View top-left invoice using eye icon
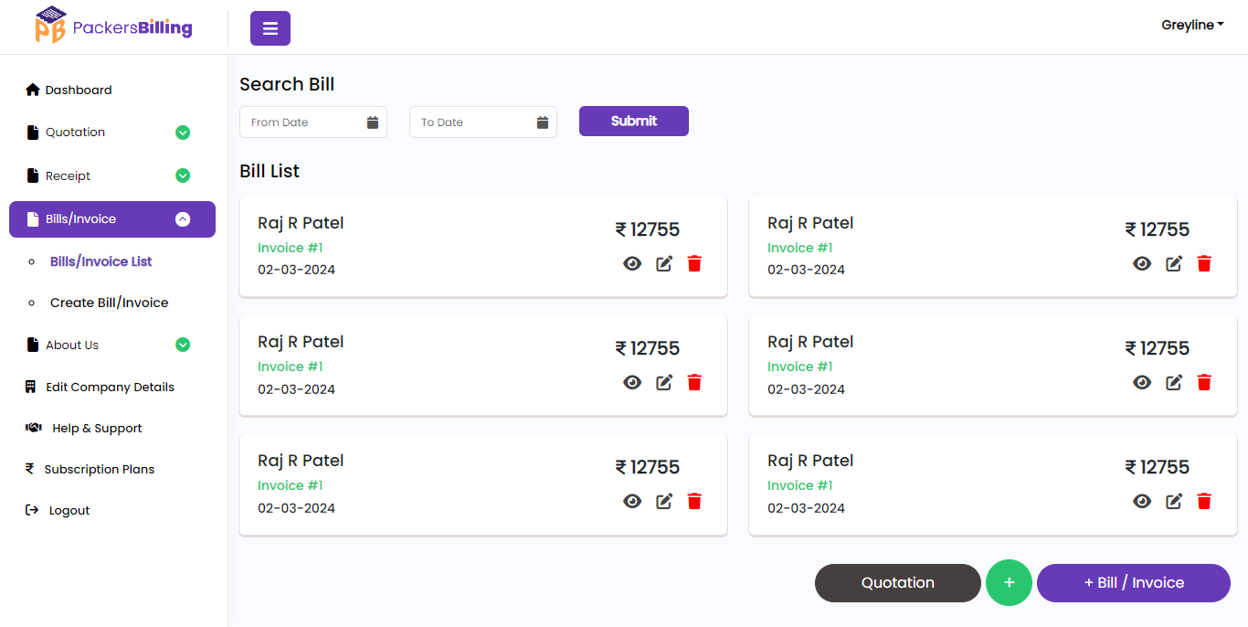1248x627 pixels. pos(632,263)
